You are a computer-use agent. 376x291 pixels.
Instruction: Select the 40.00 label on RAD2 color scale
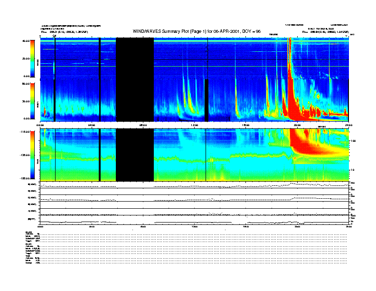(x=26, y=41)
